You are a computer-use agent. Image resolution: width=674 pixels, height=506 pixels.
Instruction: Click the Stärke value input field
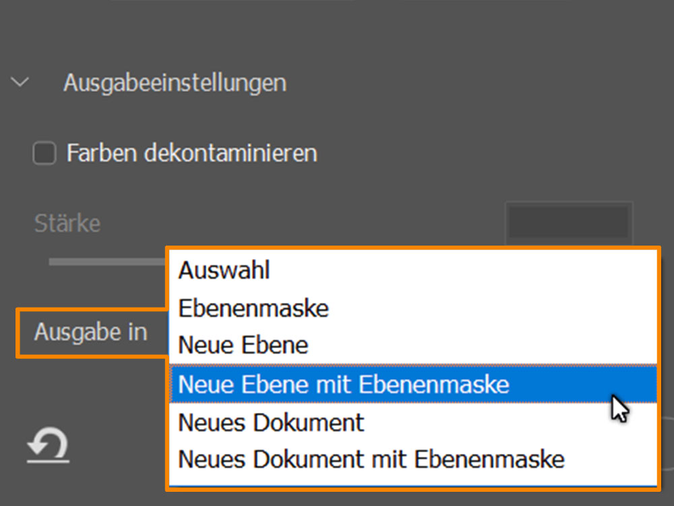click(569, 223)
